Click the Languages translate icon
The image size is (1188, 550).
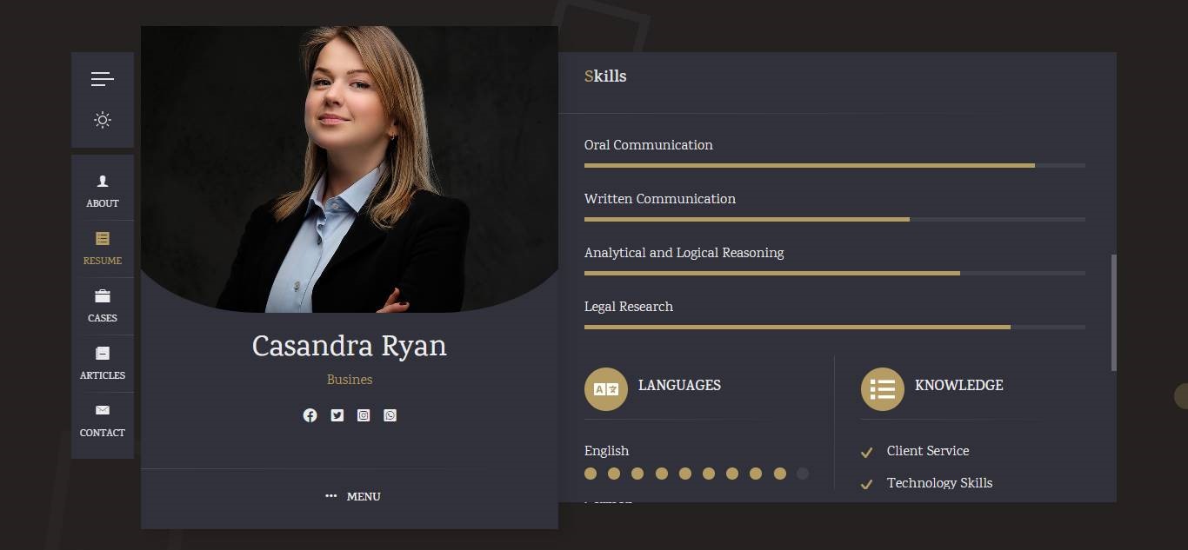(x=606, y=388)
